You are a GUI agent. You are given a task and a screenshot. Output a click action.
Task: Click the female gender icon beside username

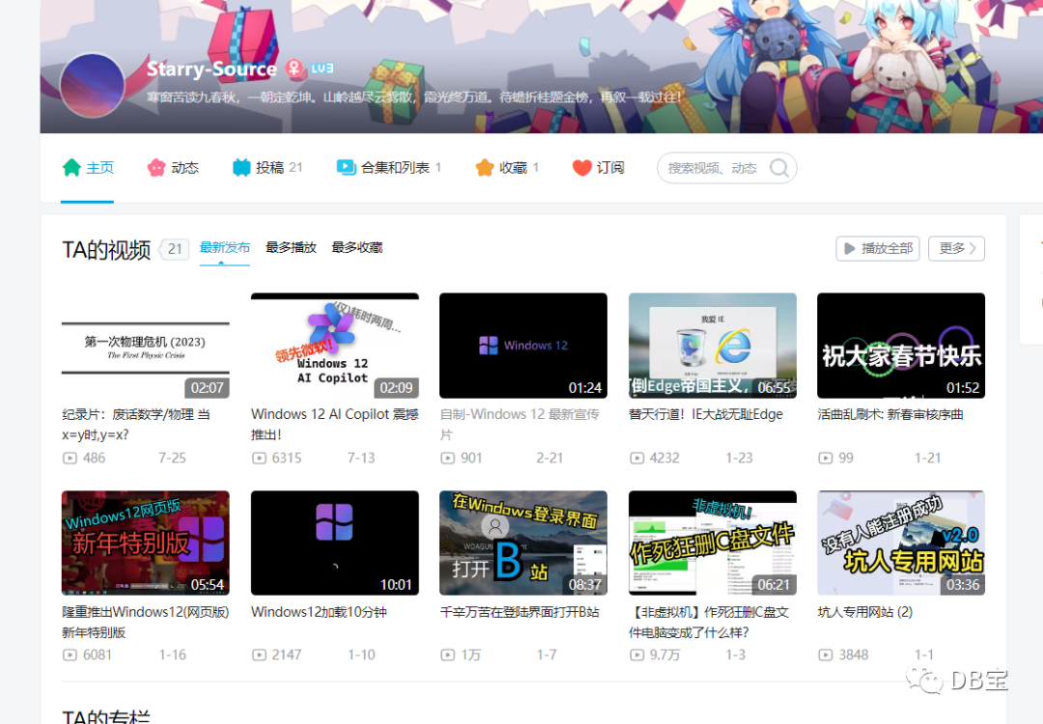tap(294, 69)
